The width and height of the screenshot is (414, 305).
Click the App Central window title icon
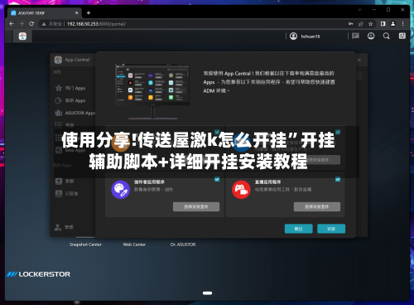tap(58, 60)
